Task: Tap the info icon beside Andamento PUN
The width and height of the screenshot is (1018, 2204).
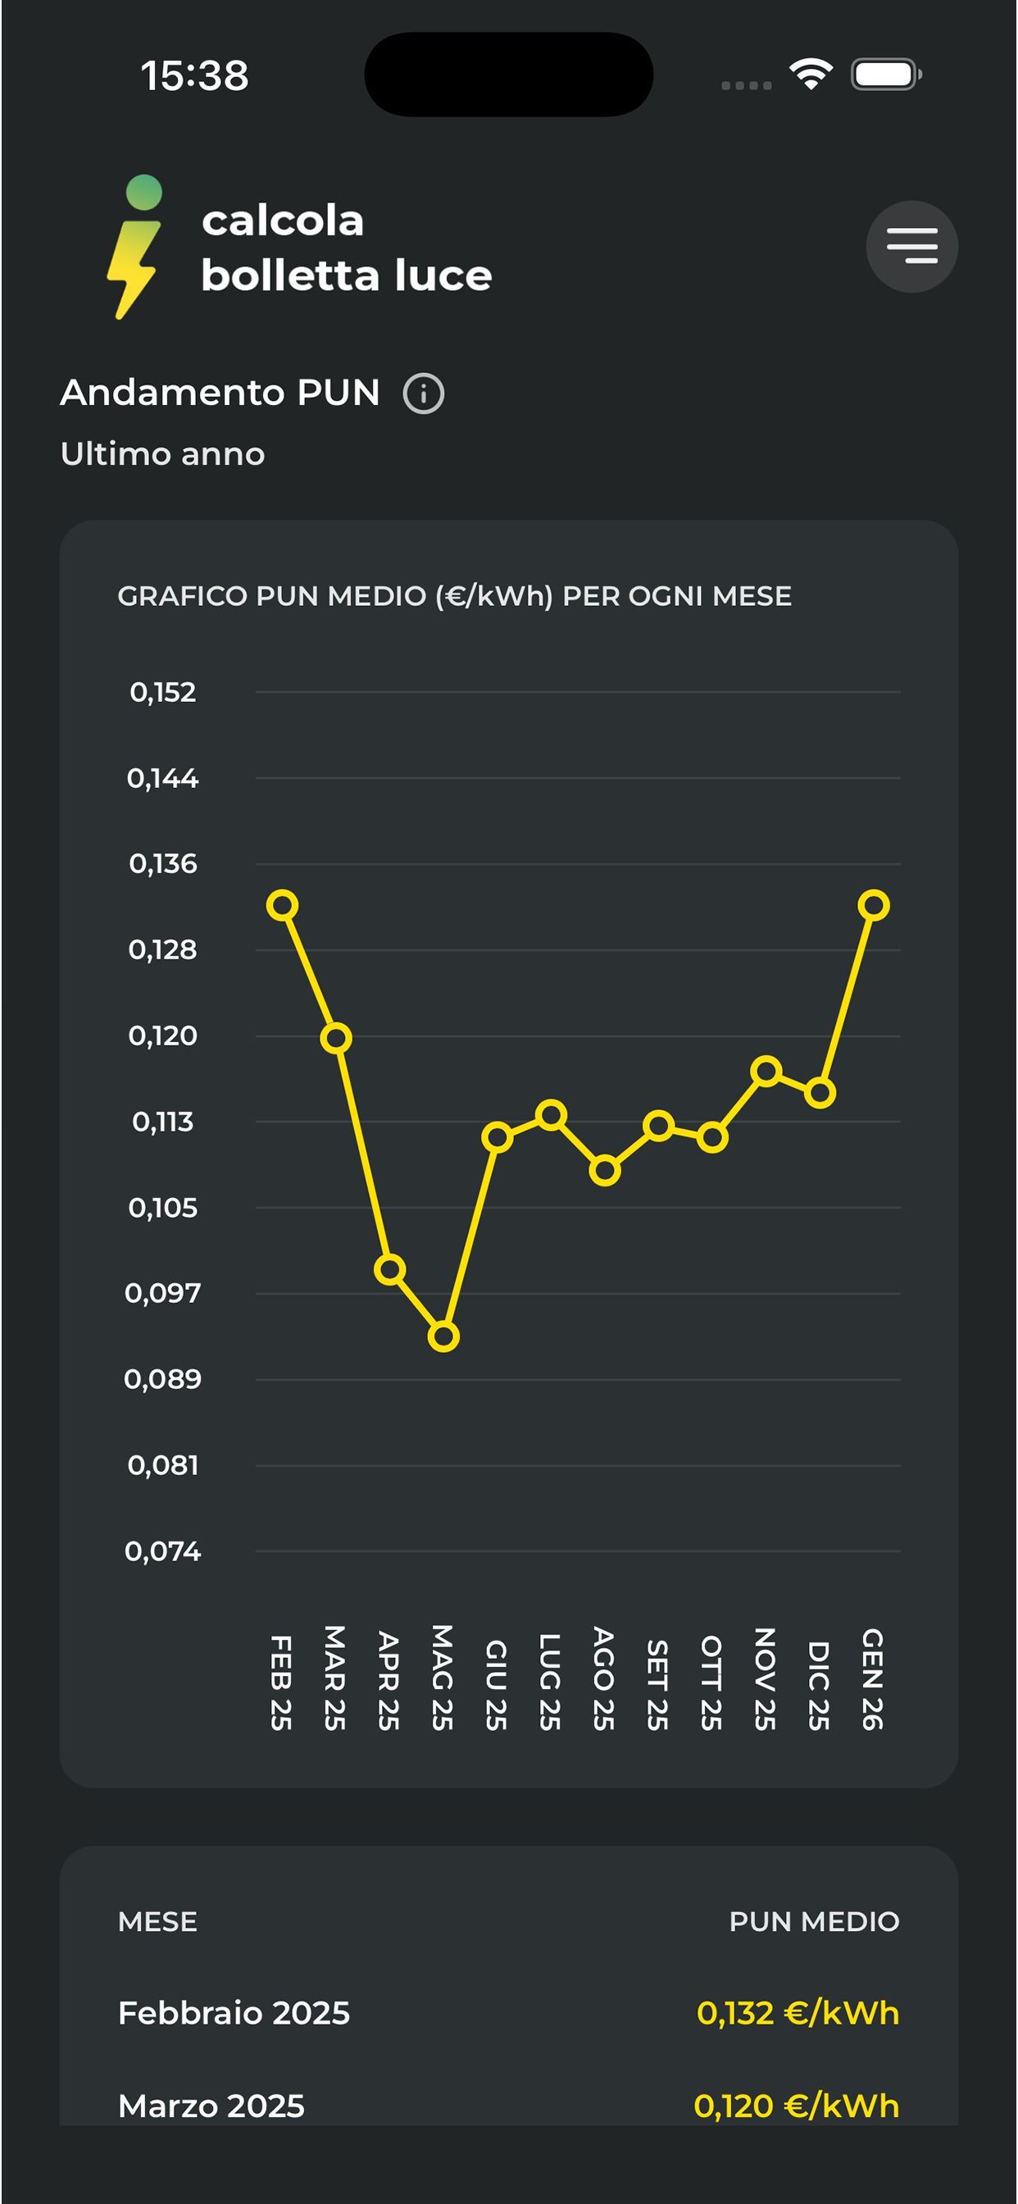Action: click(424, 394)
